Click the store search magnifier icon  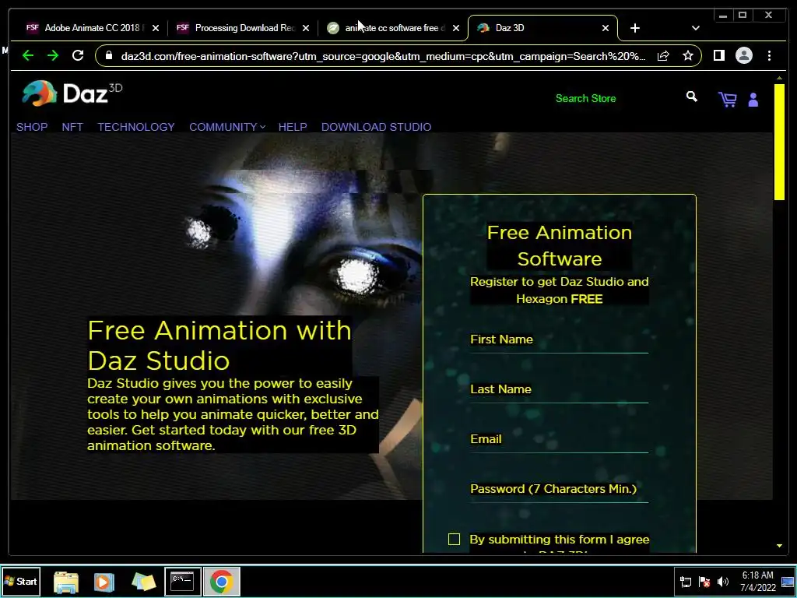tap(691, 97)
